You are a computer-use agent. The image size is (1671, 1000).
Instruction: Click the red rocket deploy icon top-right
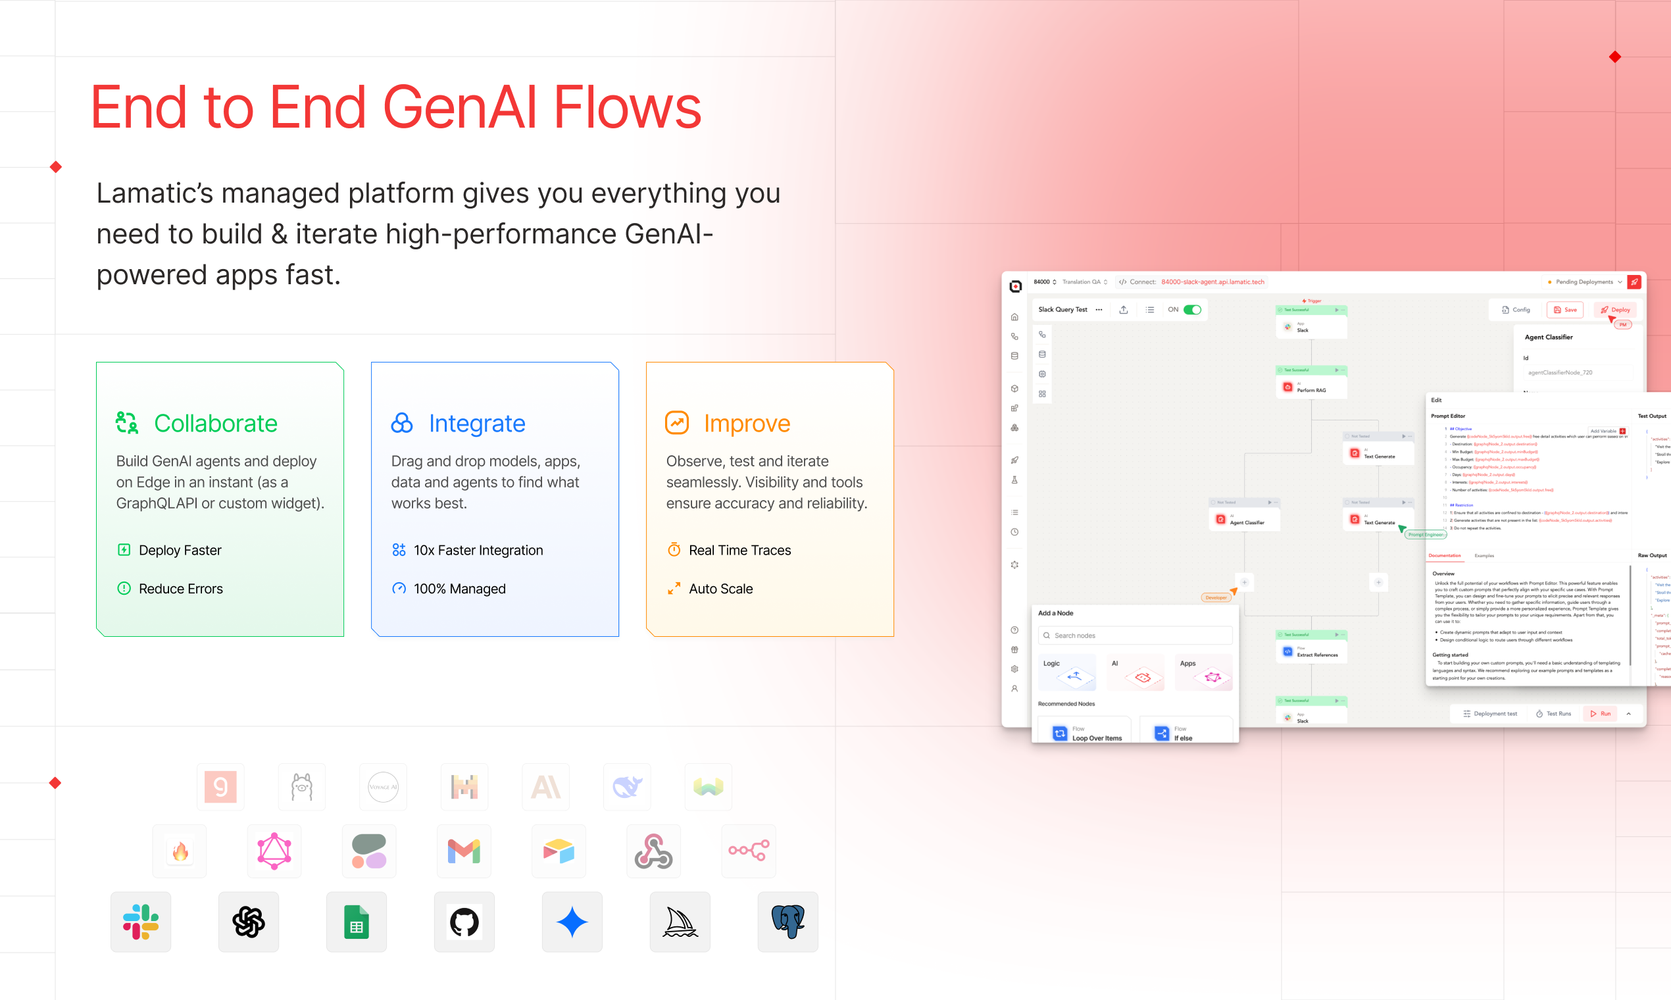[1635, 282]
